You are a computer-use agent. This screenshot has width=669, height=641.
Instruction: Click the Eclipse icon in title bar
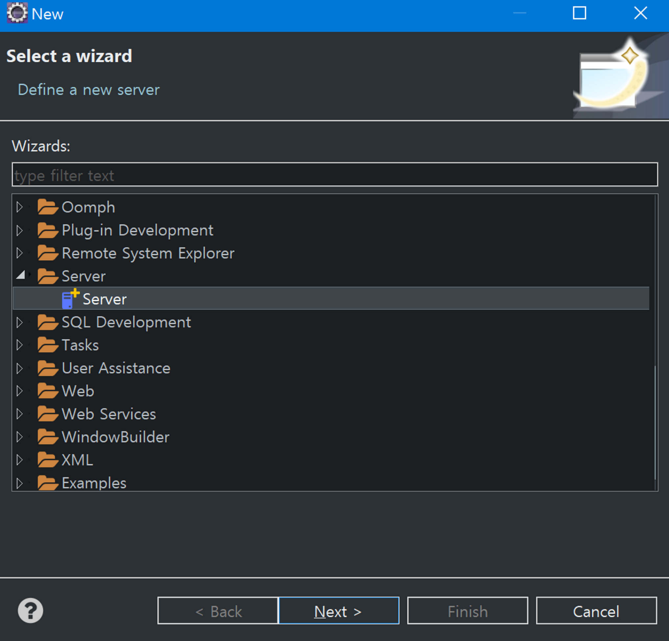pos(17,13)
